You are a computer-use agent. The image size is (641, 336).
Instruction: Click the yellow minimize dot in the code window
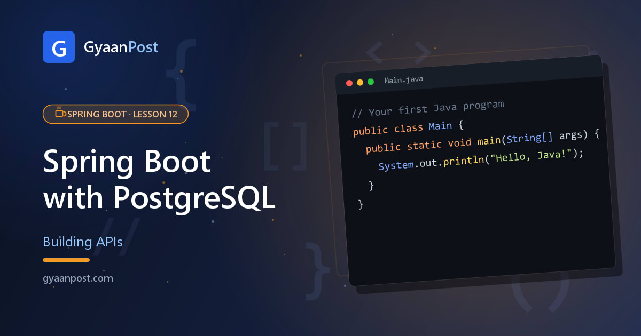pyautogui.click(x=360, y=82)
